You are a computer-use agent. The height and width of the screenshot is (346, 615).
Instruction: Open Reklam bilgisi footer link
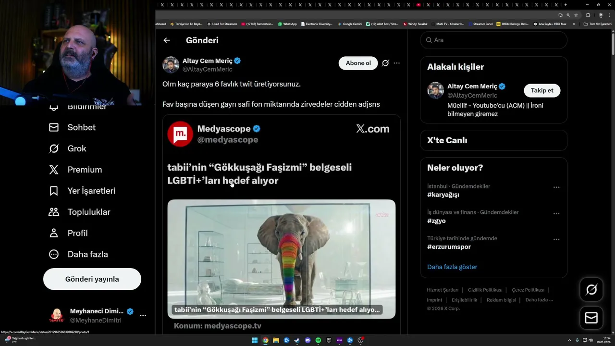coord(501,300)
